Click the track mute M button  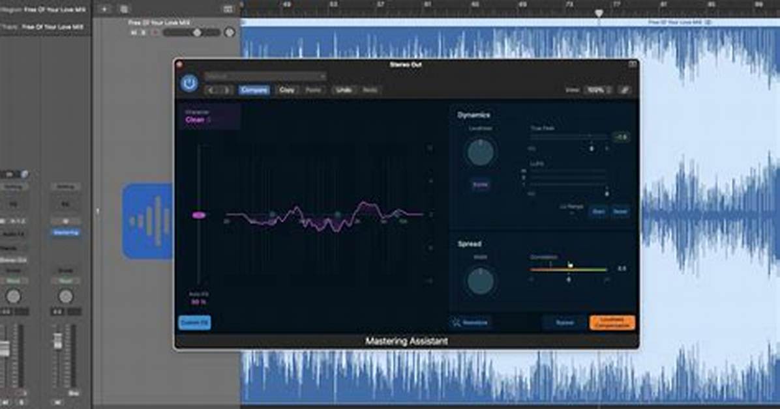pos(133,33)
